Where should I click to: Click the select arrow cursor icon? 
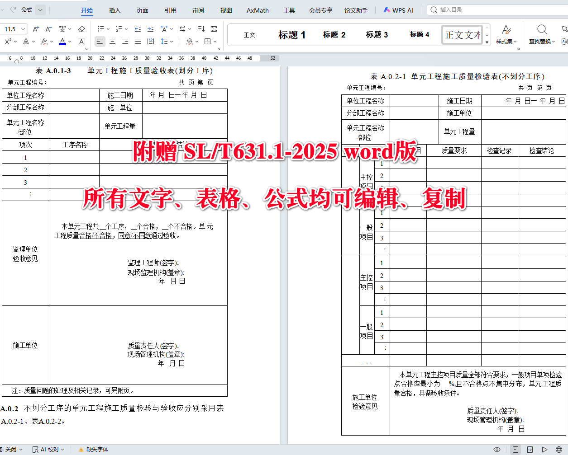tap(564, 29)
